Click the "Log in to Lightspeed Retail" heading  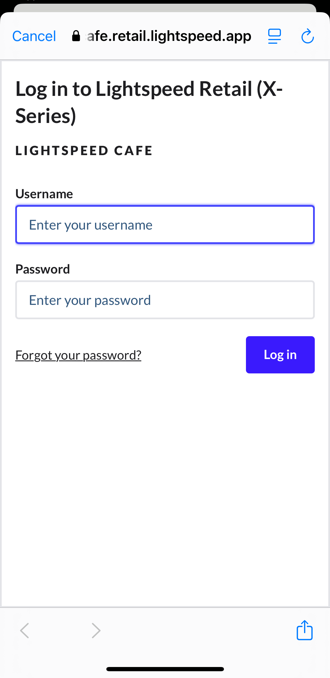coord(149,102)
